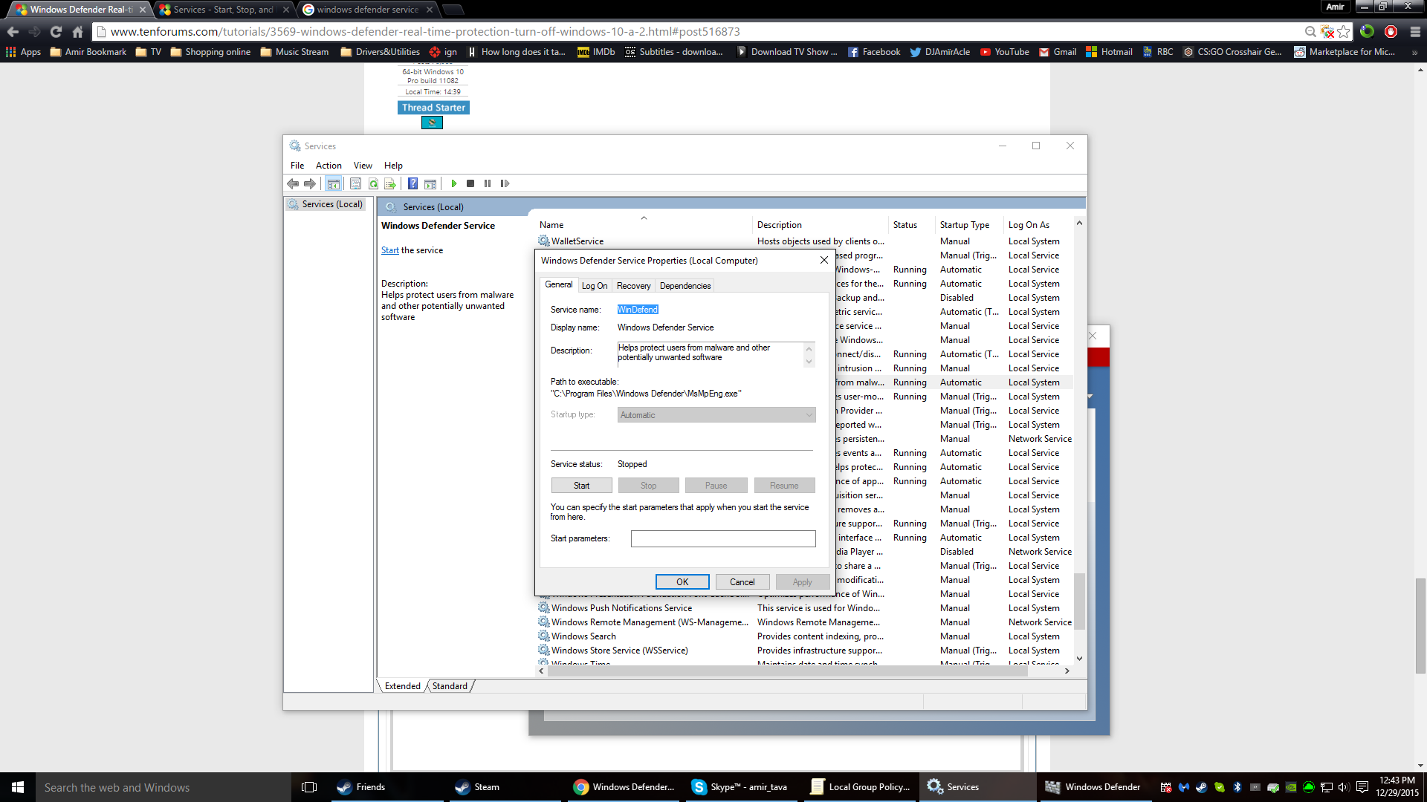Viewport: 1427px width, 802px height.
Task: Click the volume speaker tray icon
Action: click(x=1344, y=787)
